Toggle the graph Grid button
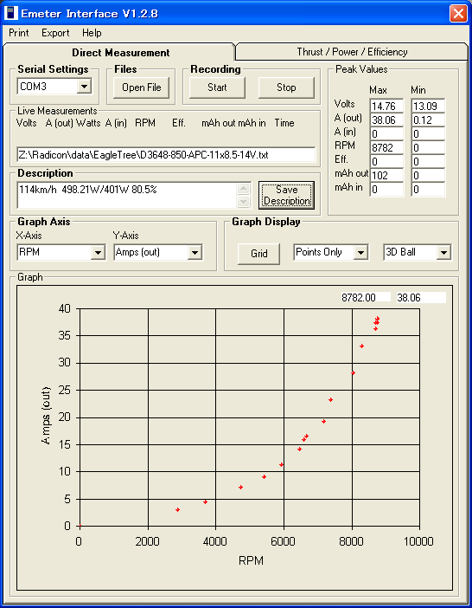This screenshot has width=472, height=608. tap(258, 254)
